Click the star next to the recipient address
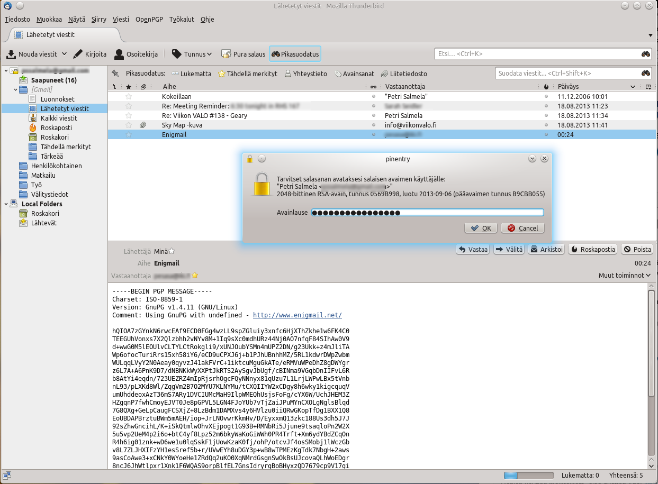The image size is (658, 484). (x=195, y=276)
